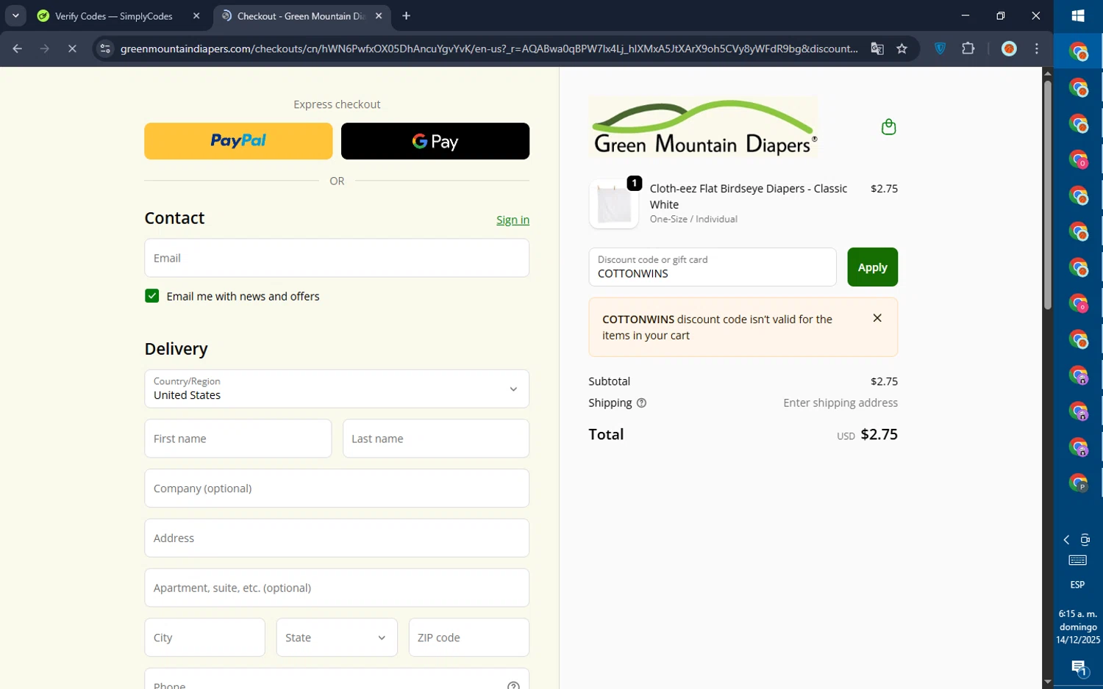This screenshot has height=689, width=1103.
Task: Switch to the Verify Codes — SimplyCodes tab
Action: [114, 16]
